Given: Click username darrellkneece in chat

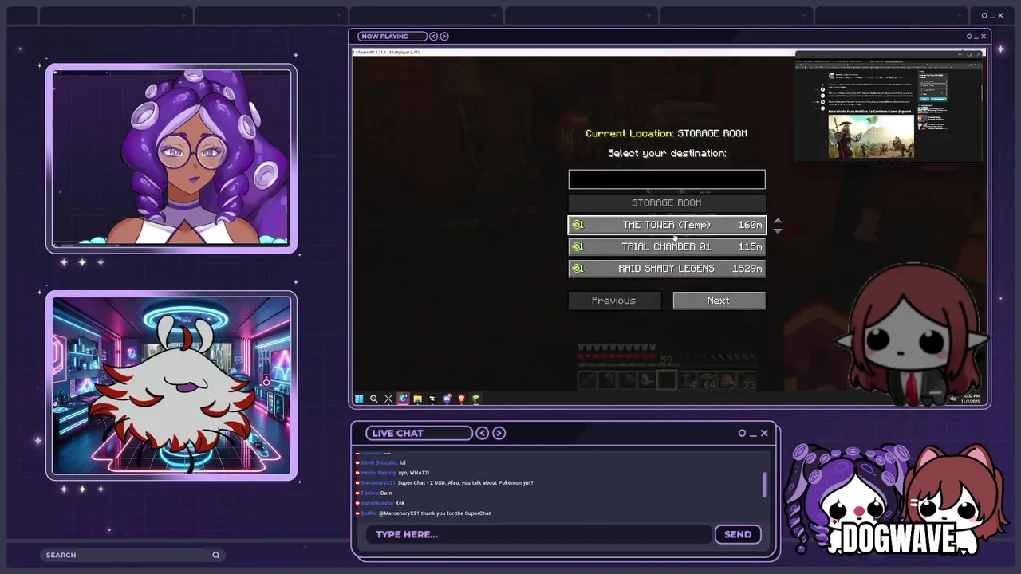Looking at the screenshot, I should pyautogui.click(x=376, y=503).
